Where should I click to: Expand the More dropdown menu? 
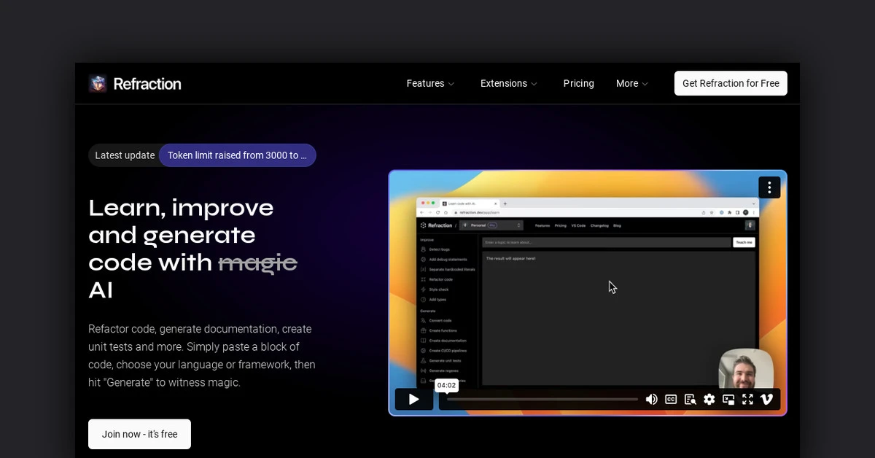coord(631,84)
